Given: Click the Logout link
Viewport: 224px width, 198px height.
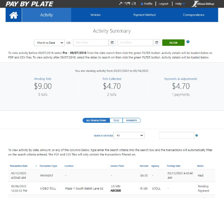Looking at the screenshot, I should [163, 4].
